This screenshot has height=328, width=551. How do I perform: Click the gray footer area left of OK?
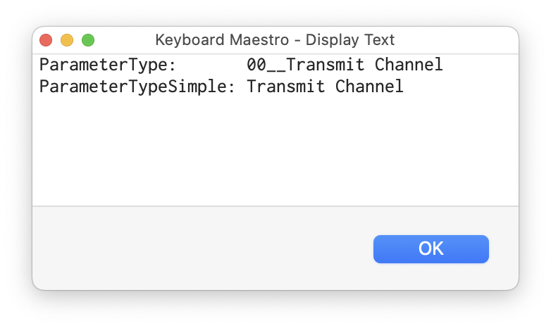pos(197,248)
